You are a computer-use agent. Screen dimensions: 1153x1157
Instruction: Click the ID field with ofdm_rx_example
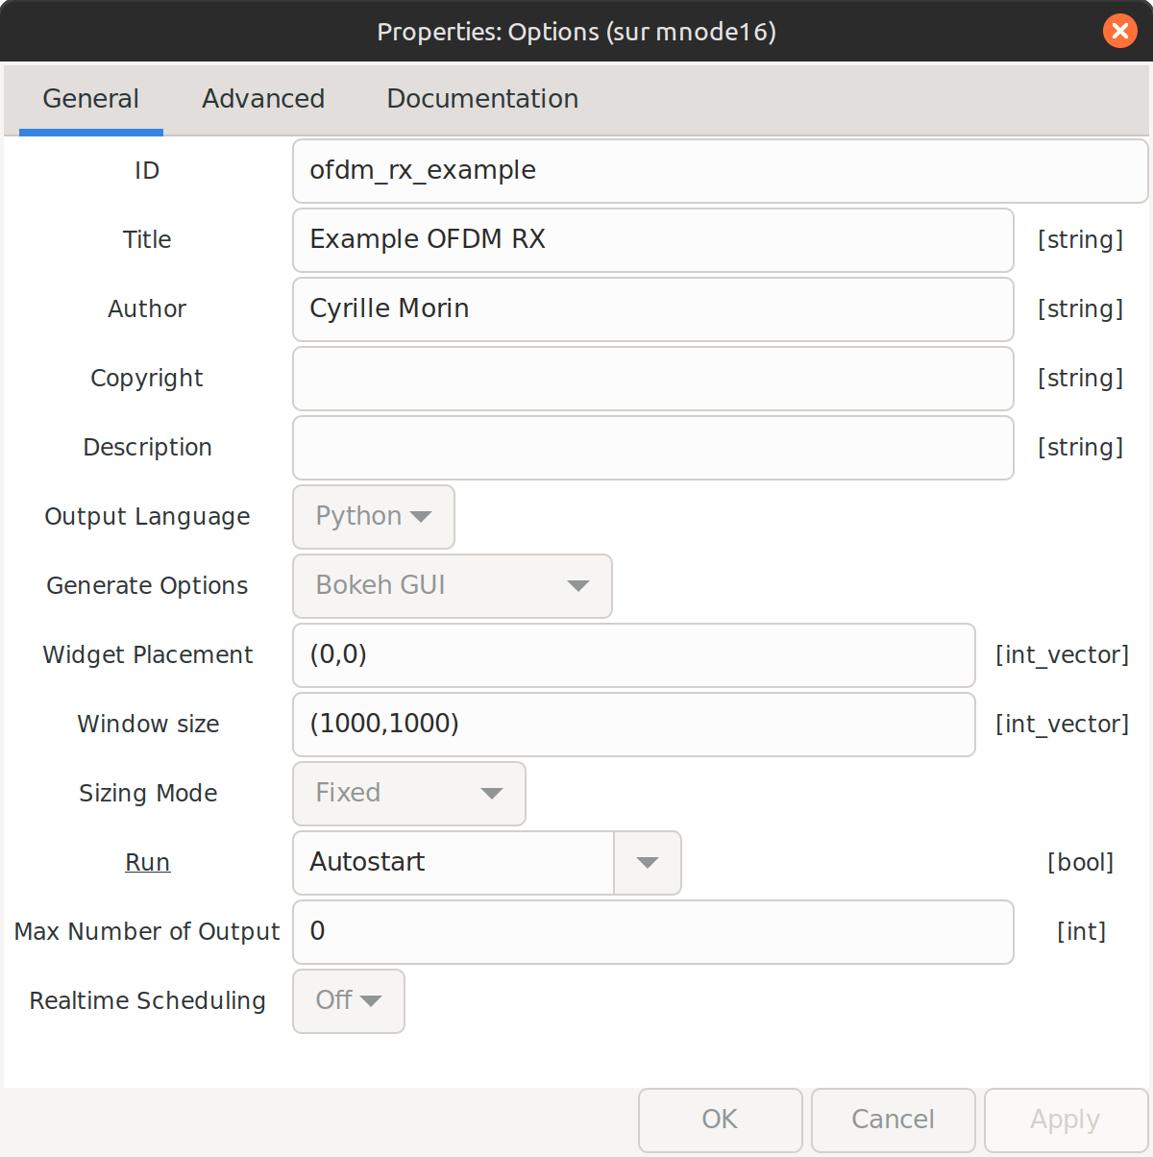pyautogui.click(x=719, y=171)
